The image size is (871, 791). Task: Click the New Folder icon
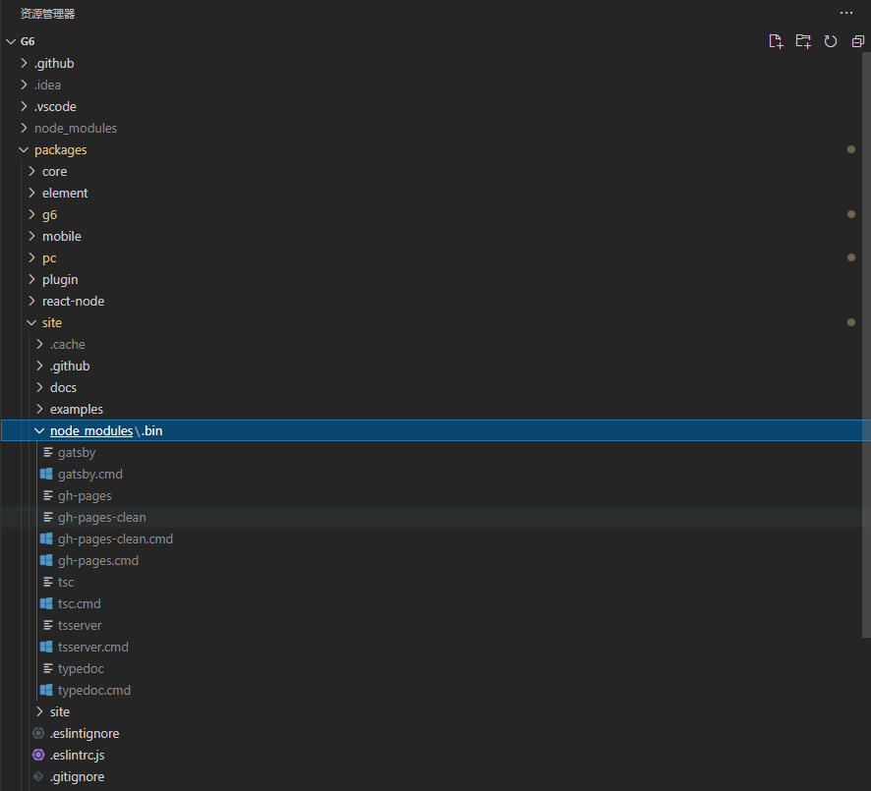[x=803, y=41]
